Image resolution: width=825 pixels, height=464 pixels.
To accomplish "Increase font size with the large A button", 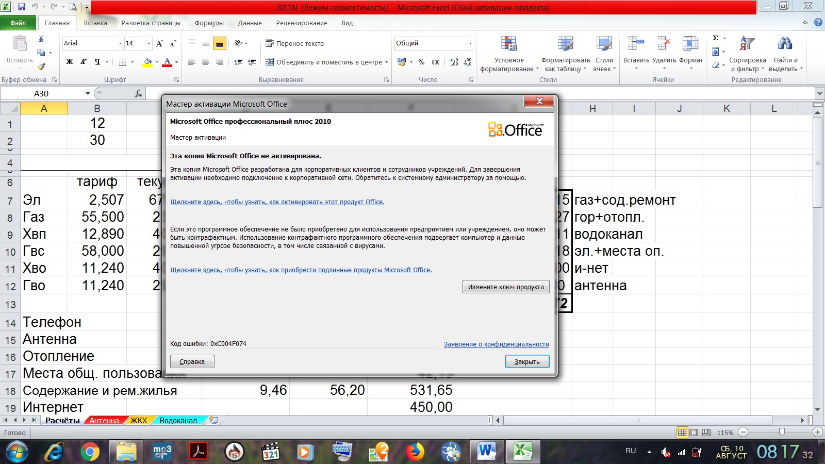I will pos(159,43).
